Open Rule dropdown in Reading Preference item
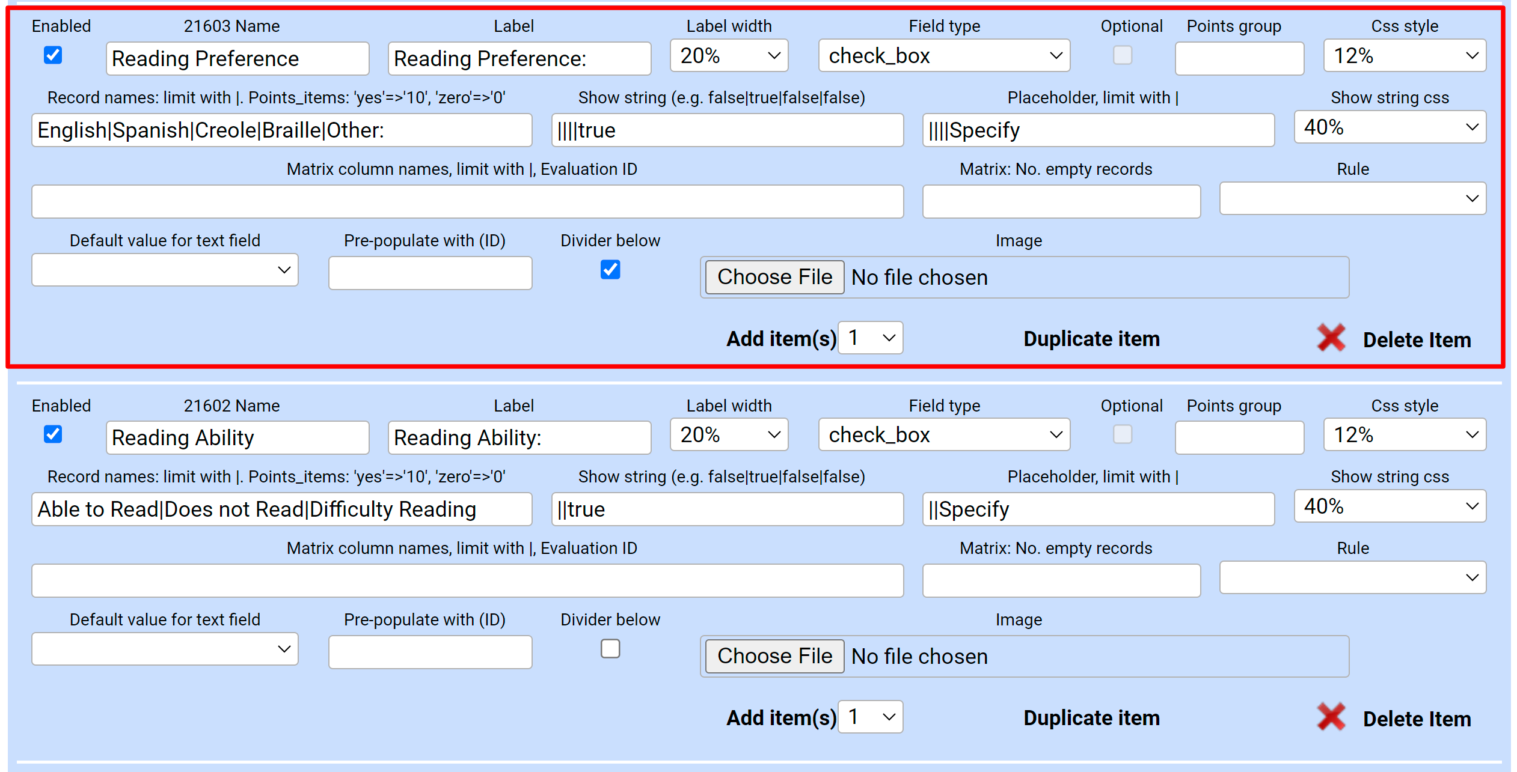This screenshot has height=772, width=1517. pos(1352,199)
